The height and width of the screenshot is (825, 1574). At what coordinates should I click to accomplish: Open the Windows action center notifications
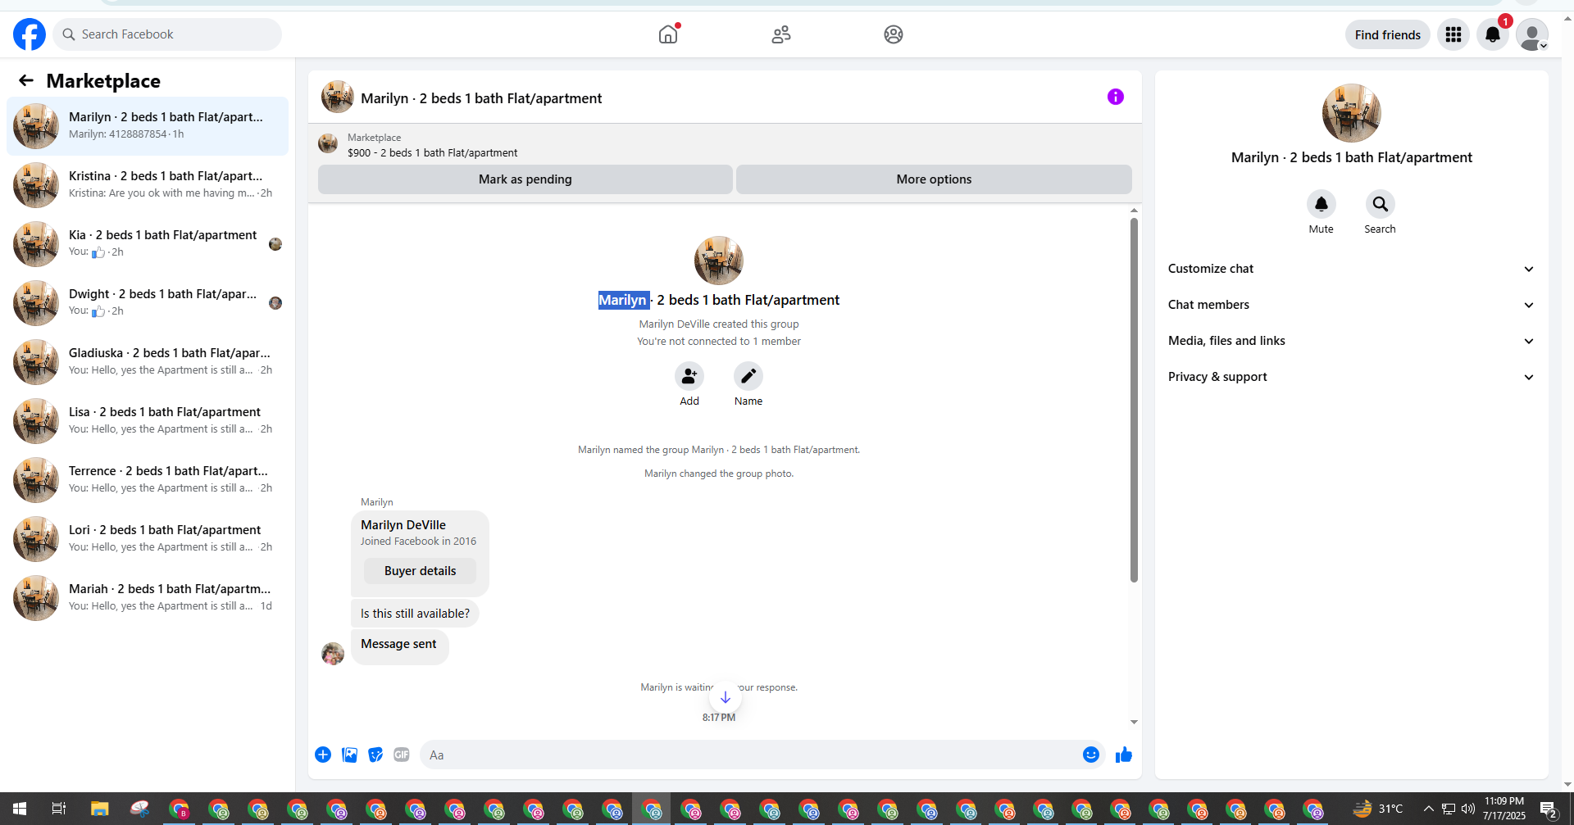pos(1549,809)
